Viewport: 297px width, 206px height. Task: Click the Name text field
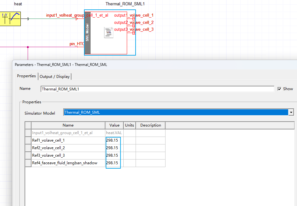pos(157,89)
